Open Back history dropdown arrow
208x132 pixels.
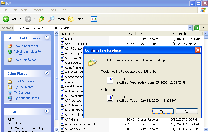[x=20, y=19]
